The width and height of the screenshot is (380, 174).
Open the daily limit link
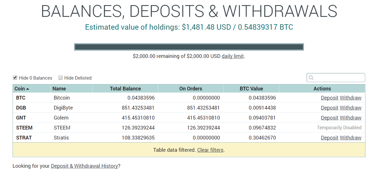coord(233,56)
